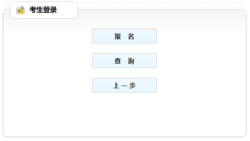250x141 pixels.
Task: Choose the third light-blue button labeled 上一步
Action: point(124,85)
